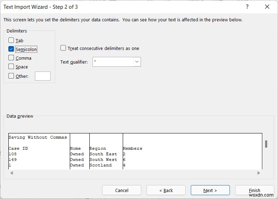
Task: Open the Text qualifier dropdown arrow
Action: point(137,62)
